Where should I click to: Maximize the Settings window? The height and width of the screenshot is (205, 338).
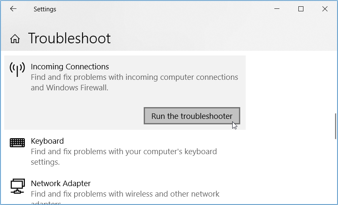[x=301, y=9]
